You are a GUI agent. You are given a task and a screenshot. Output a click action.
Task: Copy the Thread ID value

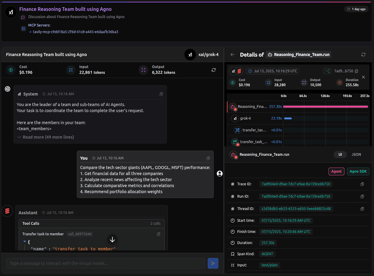[362, 209]
